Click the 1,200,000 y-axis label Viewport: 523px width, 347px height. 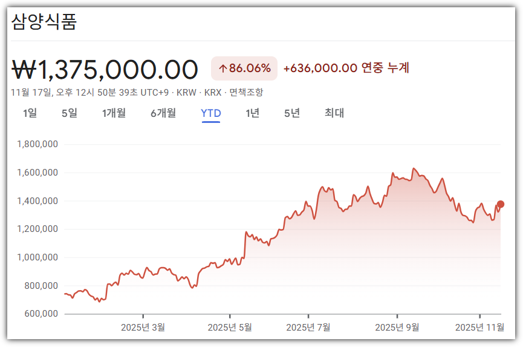click(x=37, y=229)
